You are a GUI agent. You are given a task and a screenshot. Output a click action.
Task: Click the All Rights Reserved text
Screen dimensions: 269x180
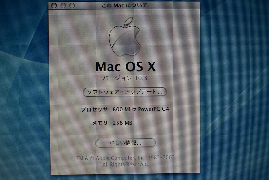(x=125, y=164)
